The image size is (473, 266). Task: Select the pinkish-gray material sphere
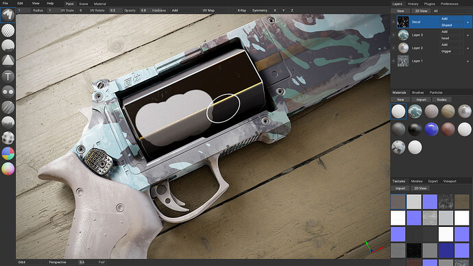click(x=431, y=111)
